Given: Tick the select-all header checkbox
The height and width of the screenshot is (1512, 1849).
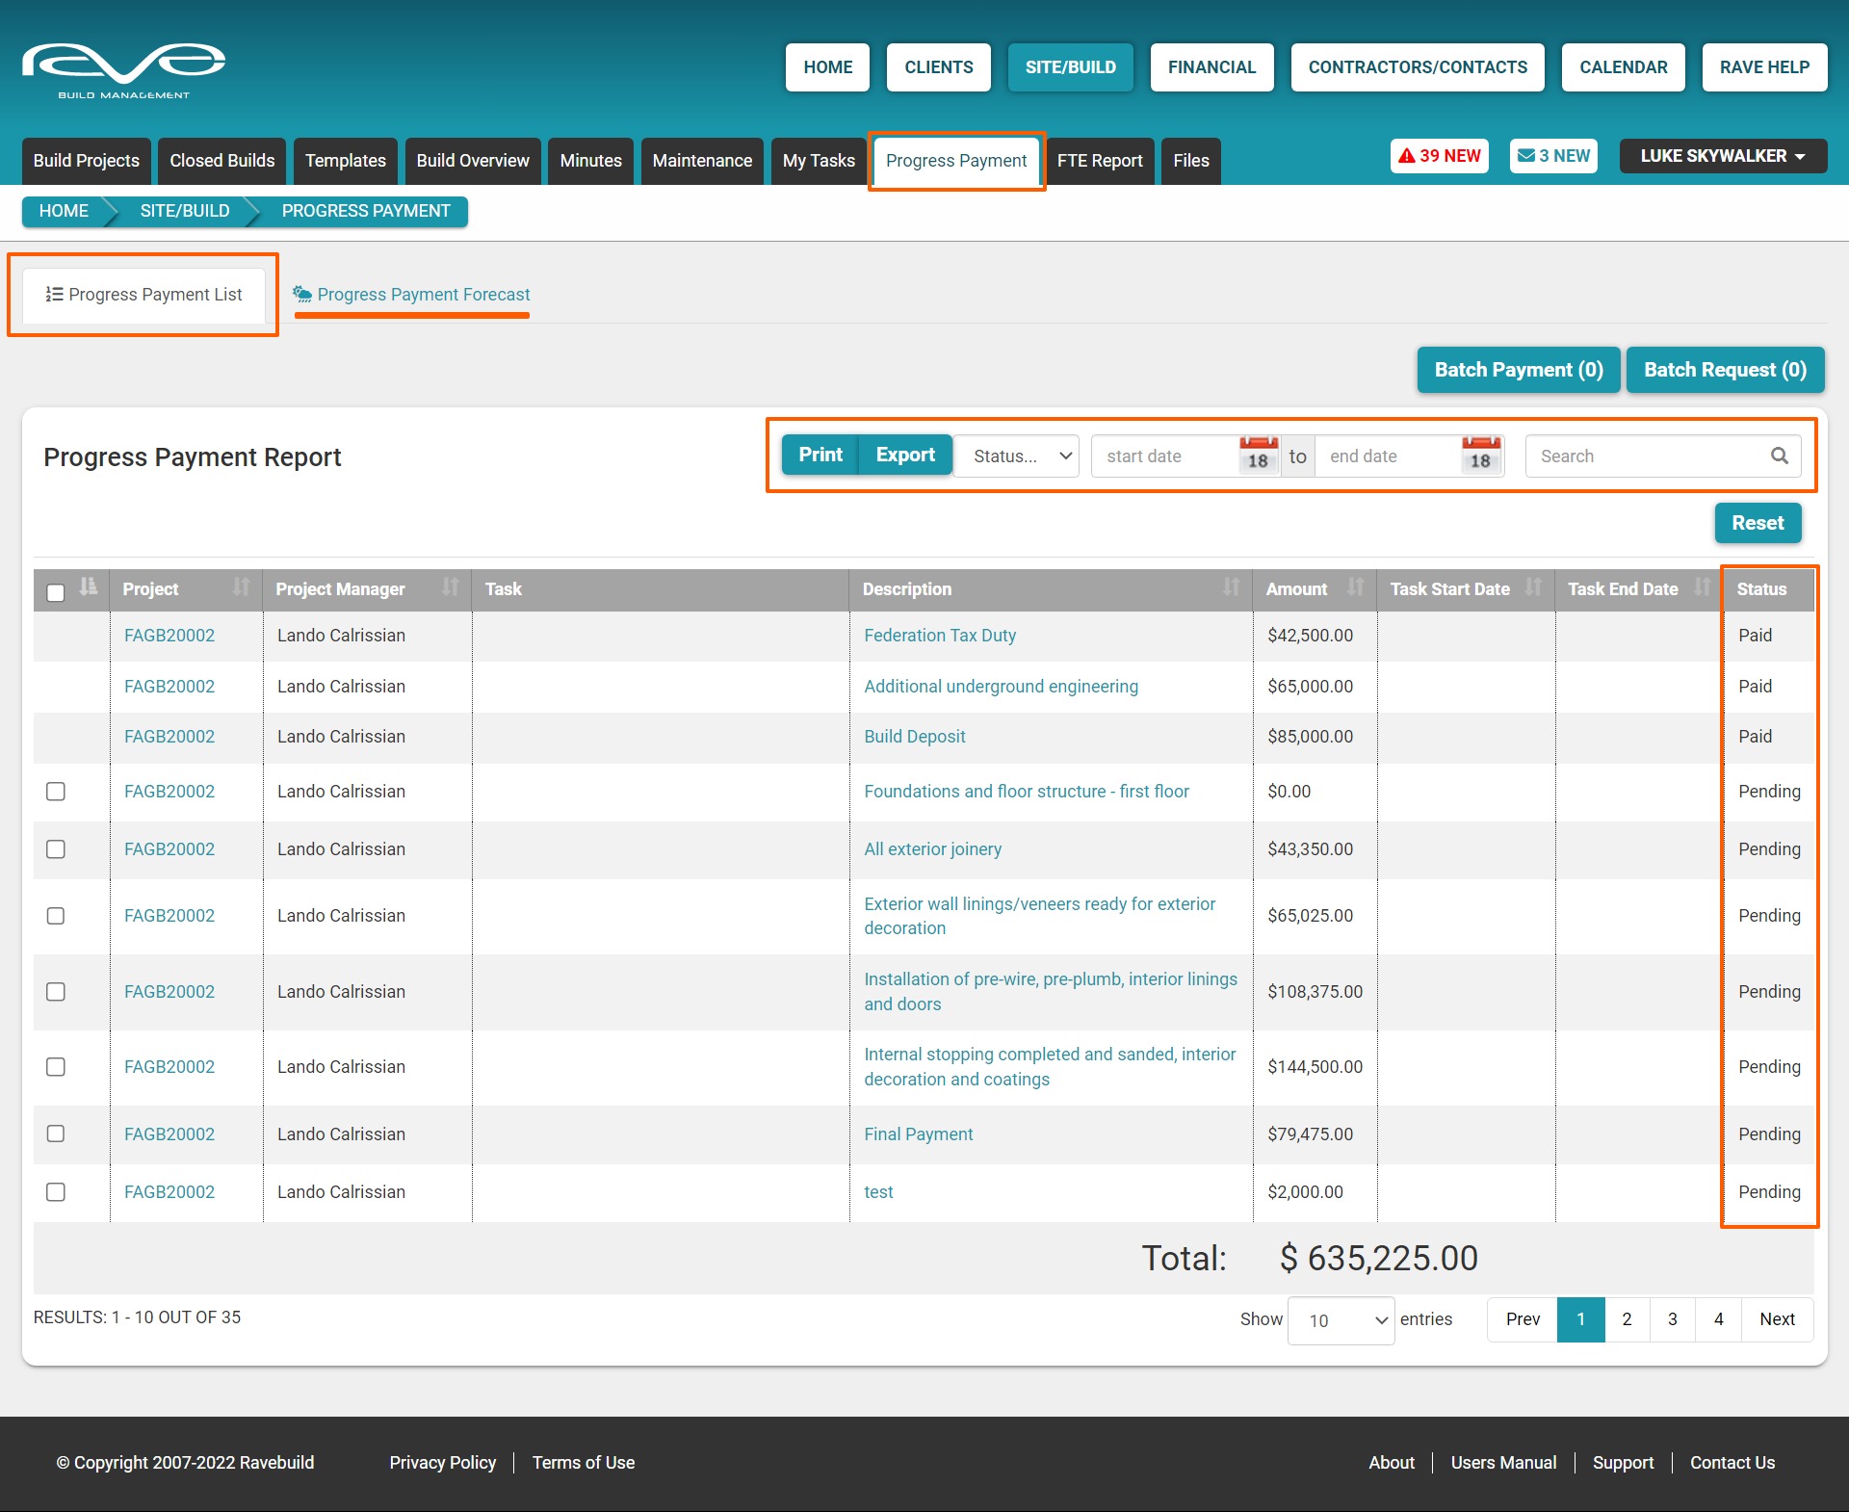Looking at the screenshot, I should click(x=56, y=591).
